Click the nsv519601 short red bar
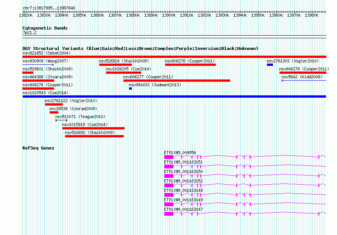The height and width of the screenshot is (235, 337). [x=28, y=73]
